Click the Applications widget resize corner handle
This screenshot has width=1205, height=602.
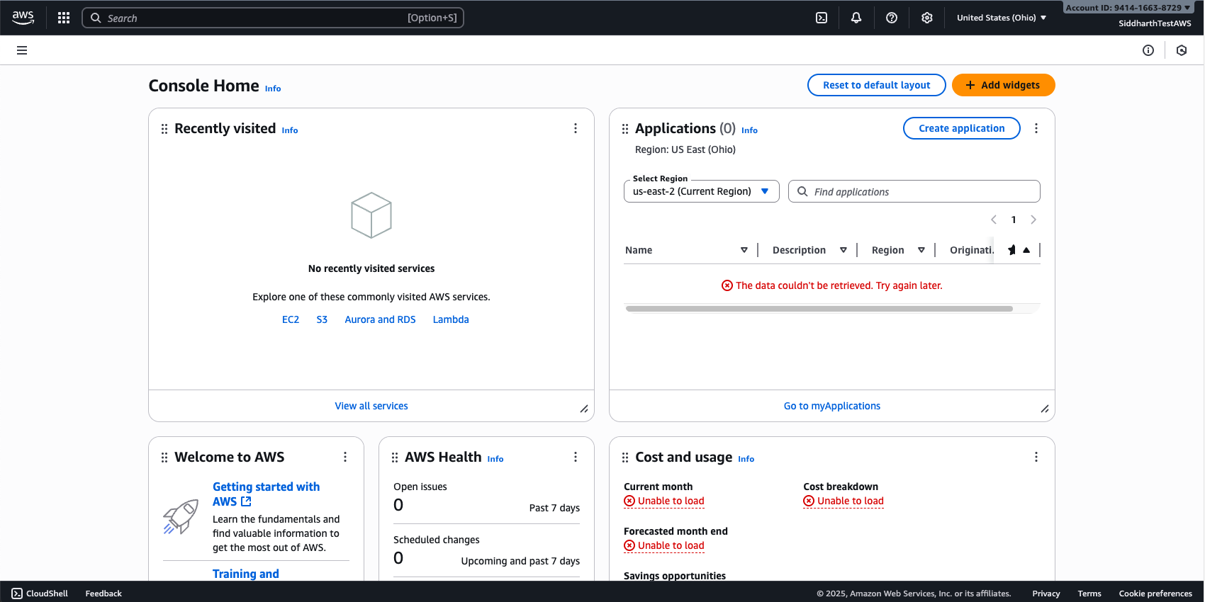[x=1045, y=409]
